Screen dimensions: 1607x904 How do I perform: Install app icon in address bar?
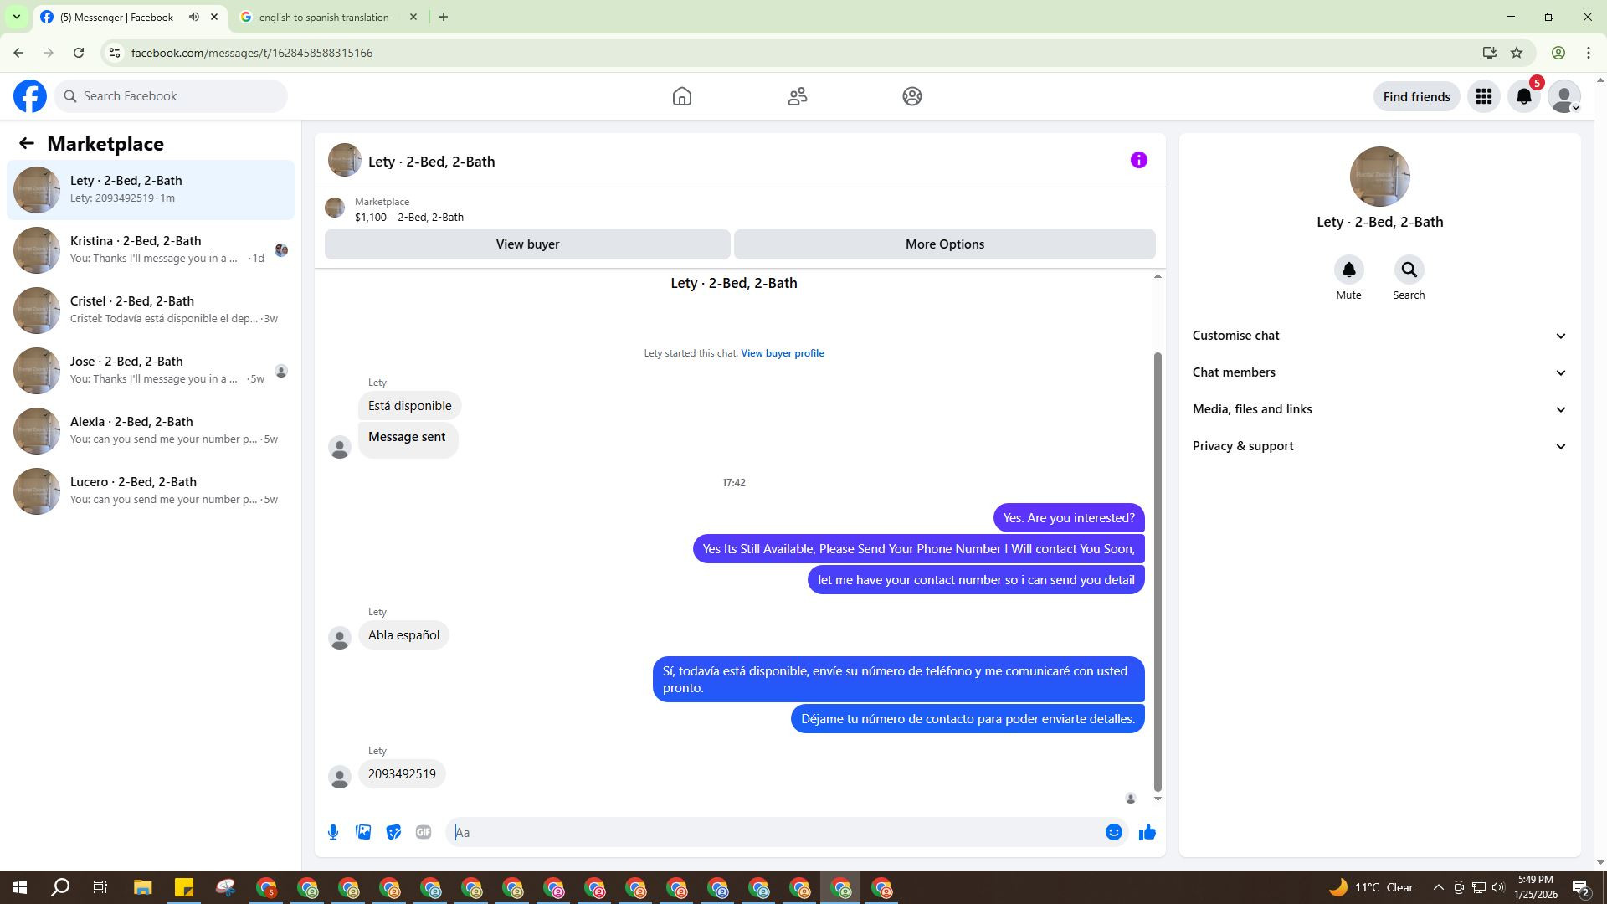(1490, 53)
